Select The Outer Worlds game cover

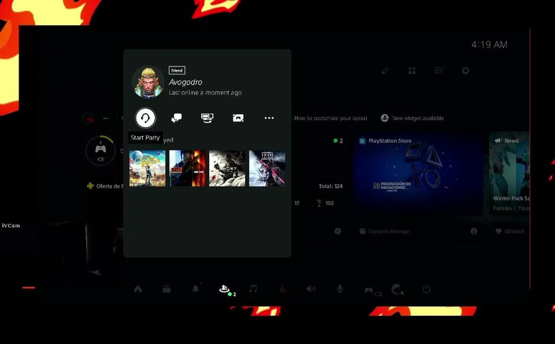pos(147,168)
